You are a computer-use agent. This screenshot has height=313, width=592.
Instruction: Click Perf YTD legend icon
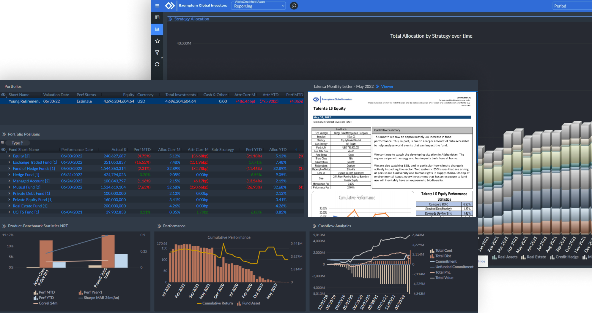pyautogui.click(x=36, y=298)
